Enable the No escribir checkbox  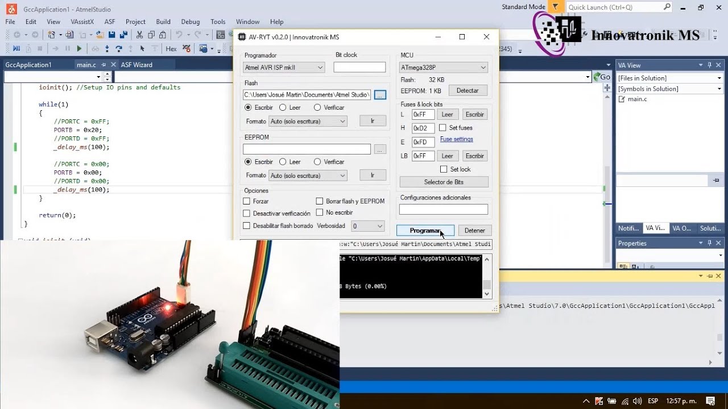coord(320,212)
